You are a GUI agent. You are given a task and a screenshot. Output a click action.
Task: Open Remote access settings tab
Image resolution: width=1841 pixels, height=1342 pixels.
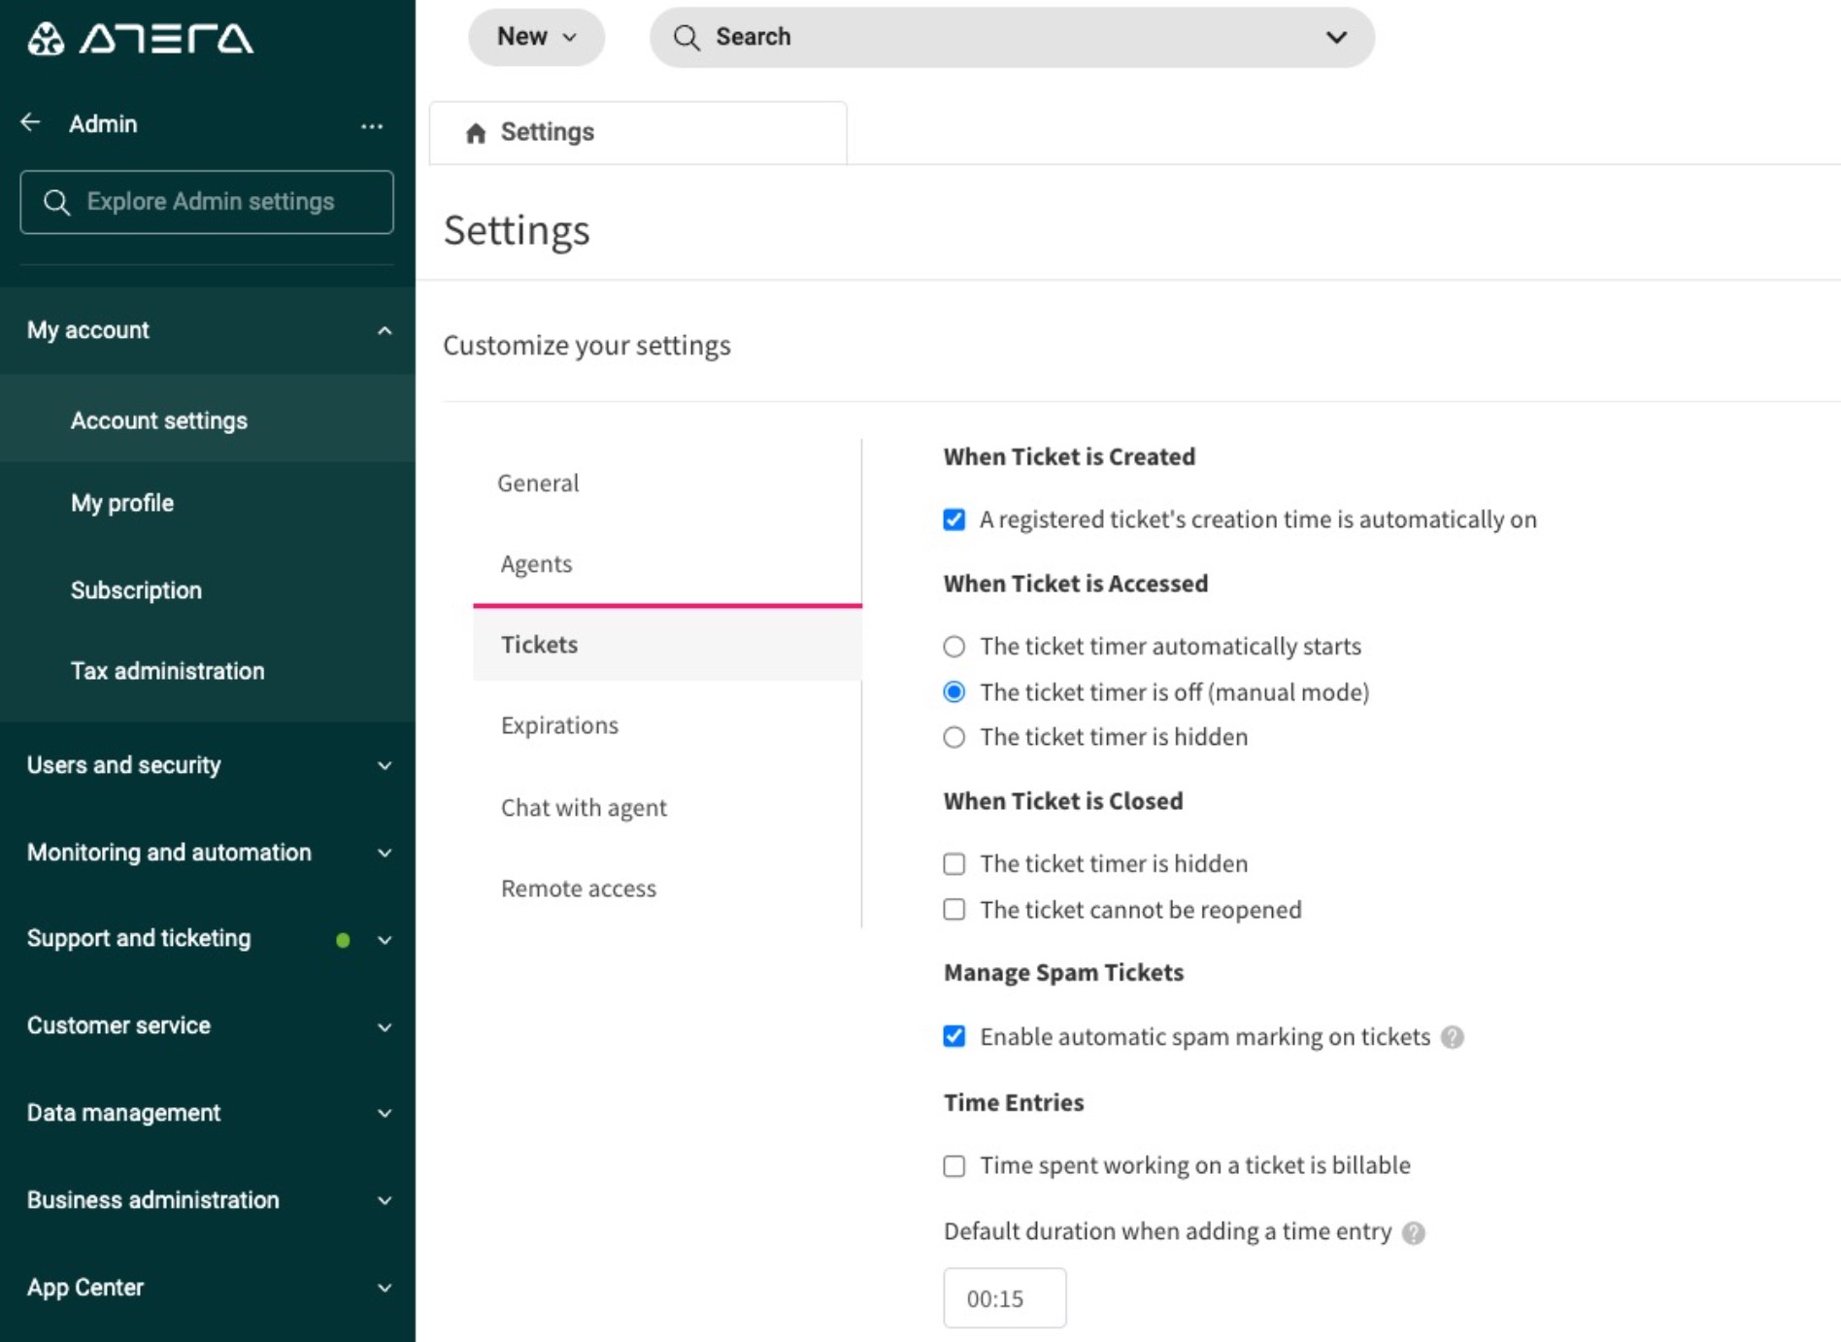(667, 889)
